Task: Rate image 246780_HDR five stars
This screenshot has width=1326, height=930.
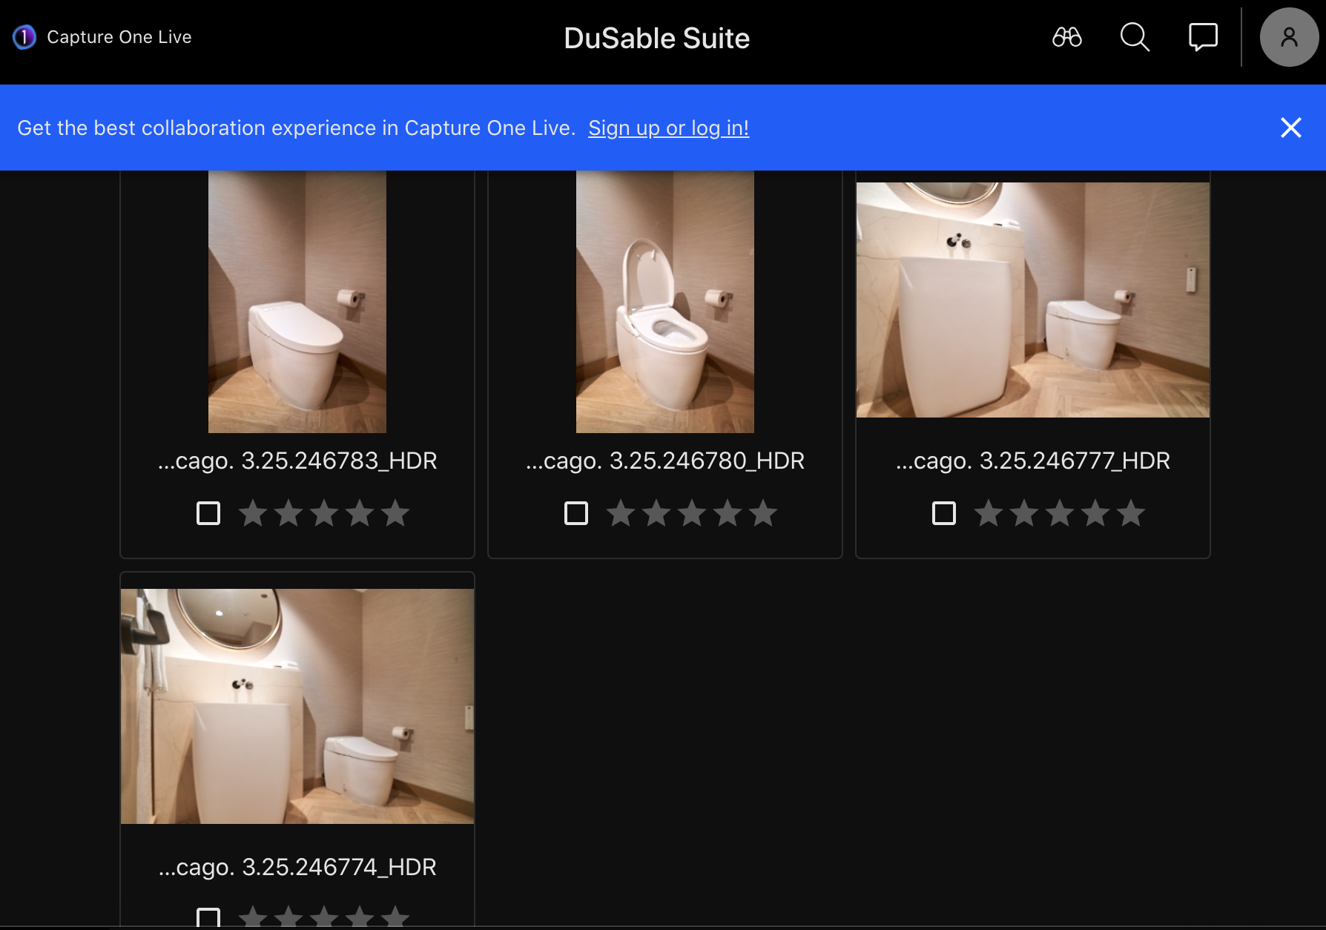Action: click(x=763, y=513)
